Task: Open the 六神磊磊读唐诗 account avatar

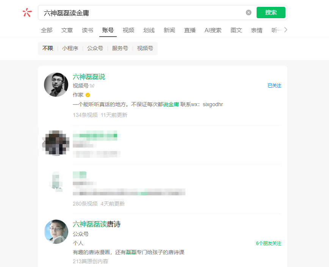Action: coord(56,232)
